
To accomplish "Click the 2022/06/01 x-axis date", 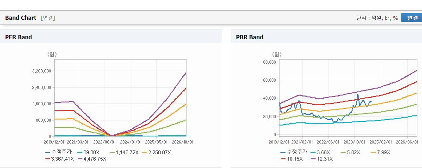I will click(329, 142).
